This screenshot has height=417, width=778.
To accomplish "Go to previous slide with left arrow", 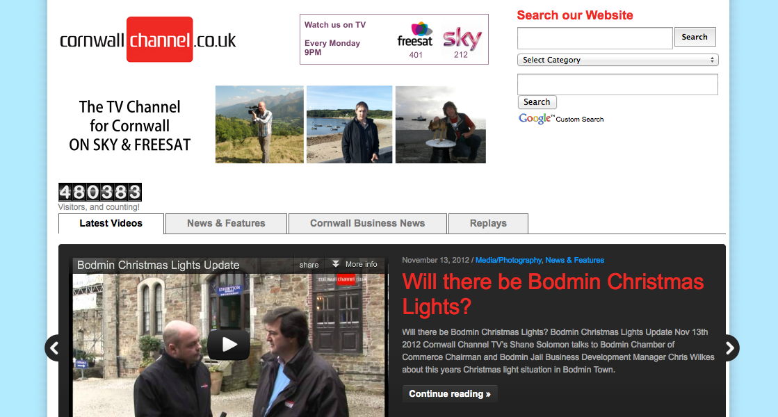I will pos(54,348).
